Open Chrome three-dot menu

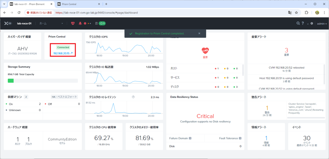325,13
